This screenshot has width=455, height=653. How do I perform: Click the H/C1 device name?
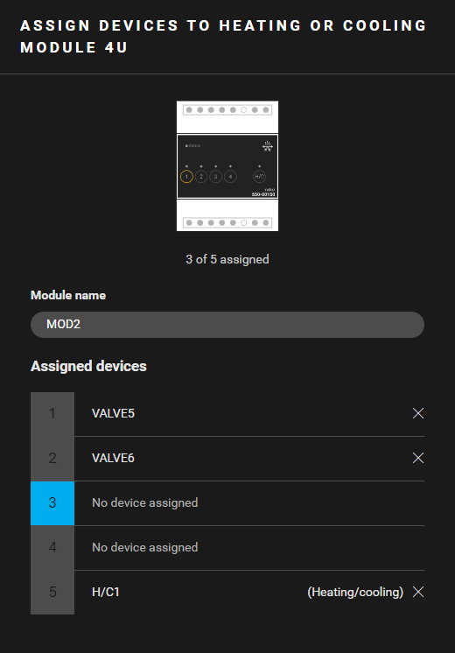coord(106,592)
